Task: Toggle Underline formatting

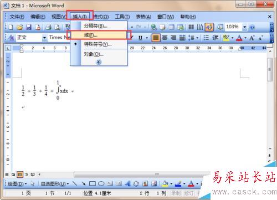Action: (140, 38)
